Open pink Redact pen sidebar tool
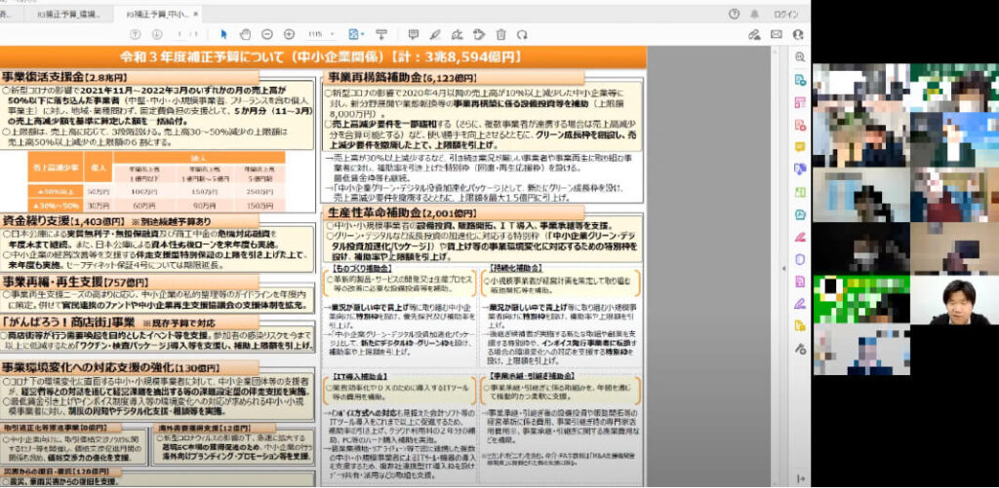The width and height of the screenshot is (999, 488). click(800, 237)
